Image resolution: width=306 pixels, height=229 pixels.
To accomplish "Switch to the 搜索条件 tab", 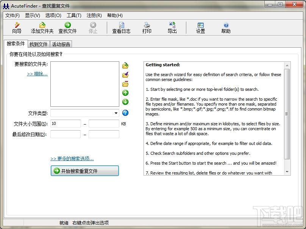I will [16, 44].
